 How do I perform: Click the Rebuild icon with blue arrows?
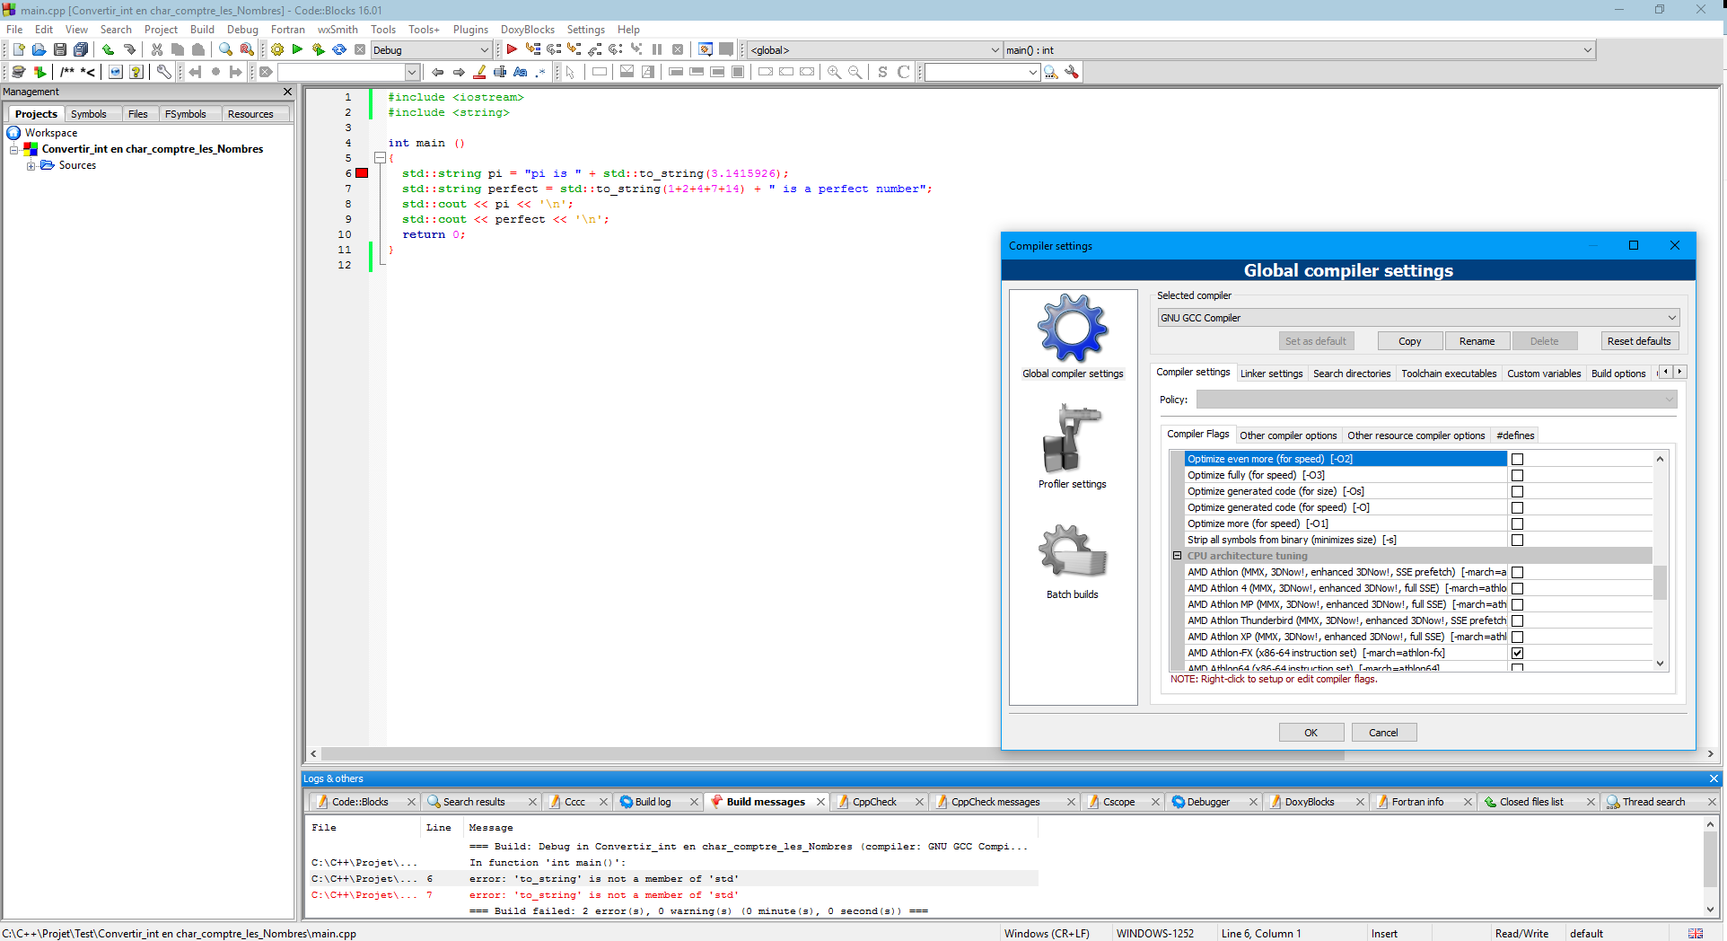coord(339,50)
